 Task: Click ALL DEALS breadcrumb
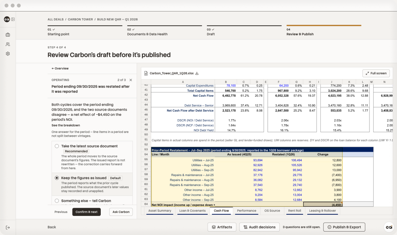(x=55, y=19)
